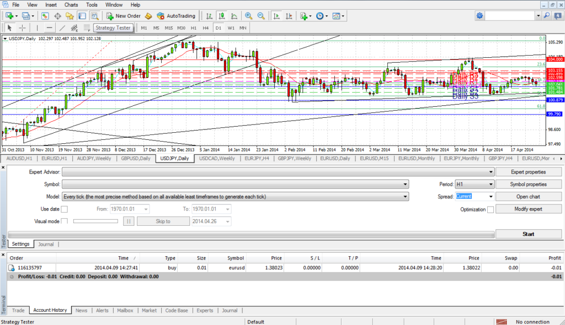Tick the Use date checkbox
565x325 pixels.
point(64,209)
